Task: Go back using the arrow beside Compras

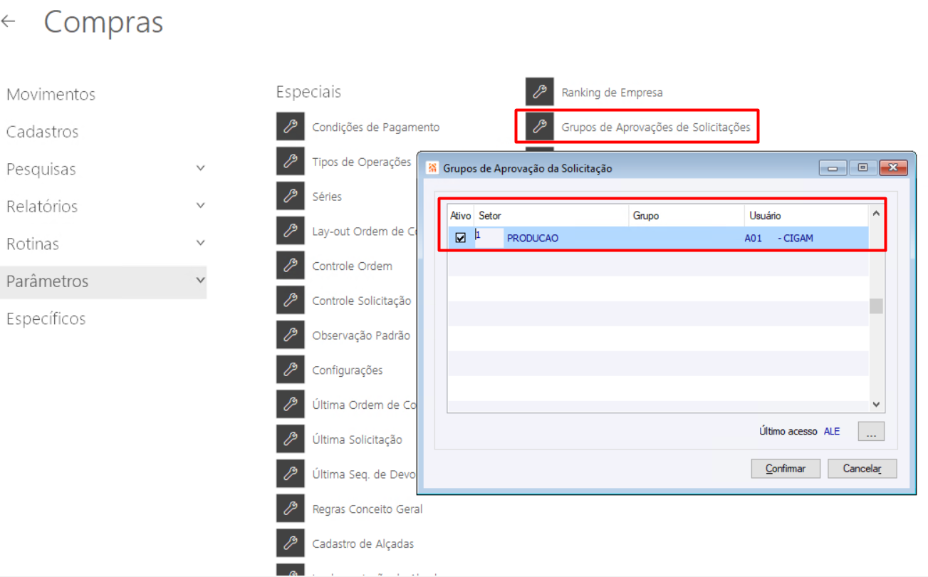Action: 9,22
